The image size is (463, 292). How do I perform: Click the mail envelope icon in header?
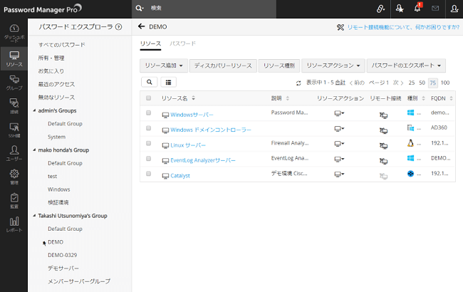(435, 9)
